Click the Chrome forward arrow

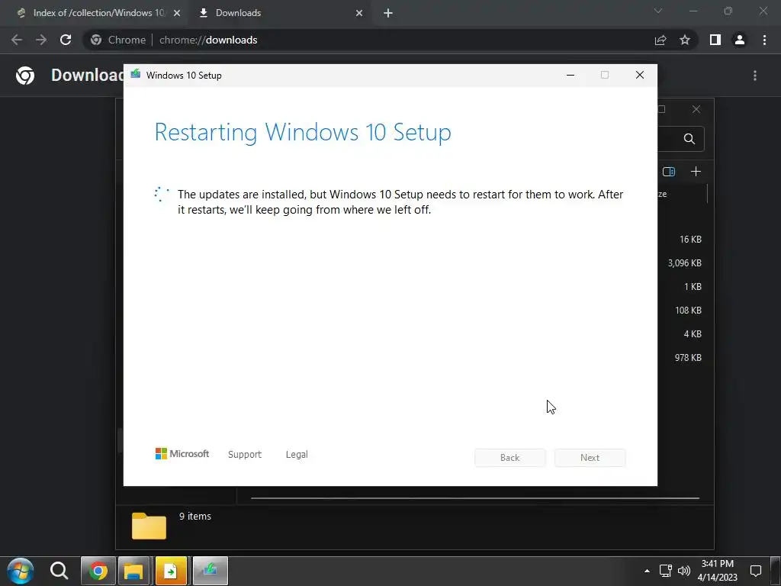pos(41,40)
